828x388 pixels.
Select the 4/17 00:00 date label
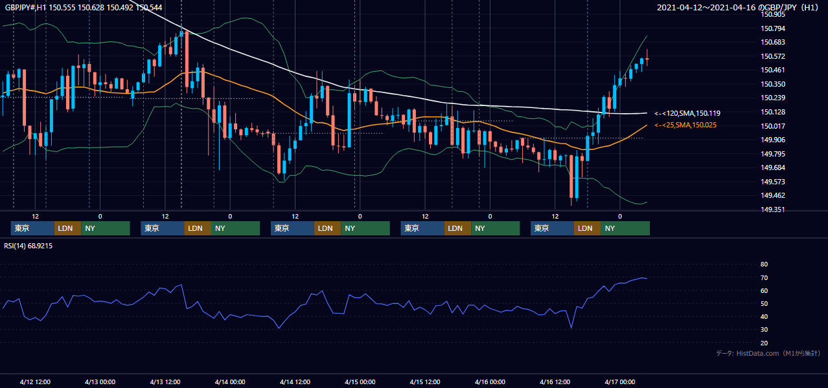(x=620, y=382)
